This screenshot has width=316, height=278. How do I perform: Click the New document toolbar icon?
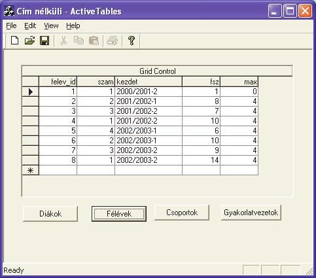click(15, 41)
